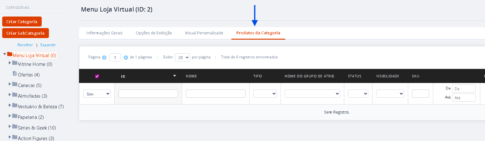Open the Sim filter dropdown
This screenshot has height=141, width=485.
point(97,94)
